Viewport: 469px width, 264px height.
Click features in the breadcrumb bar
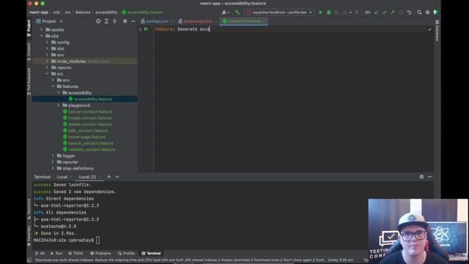point(83,12)
